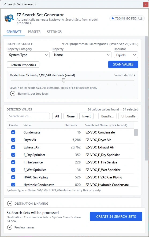Click the SCAN VALUES button
The width and height of the screenshot is (149, 237).
(x=123, y=64)
